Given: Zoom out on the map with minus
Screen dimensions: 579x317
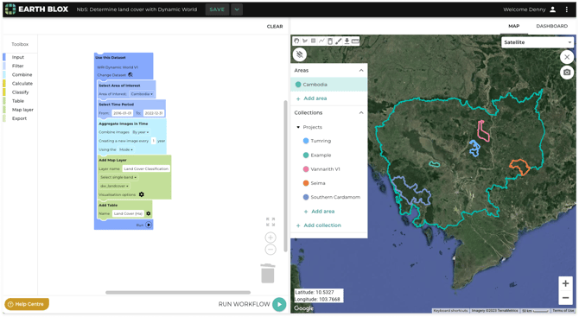Looking at the screenshot, I should pos(565,297).
